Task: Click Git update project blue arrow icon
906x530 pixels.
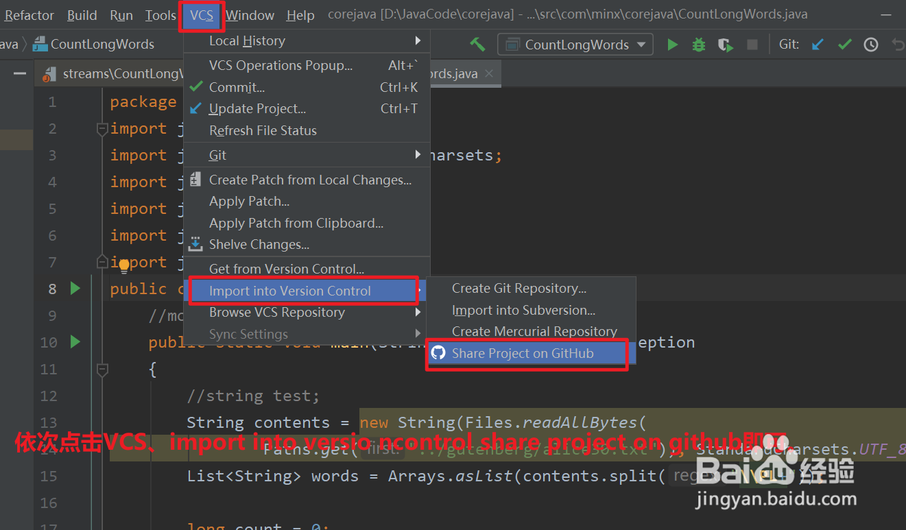Action: pyautogui.click(x=818, y=45)
